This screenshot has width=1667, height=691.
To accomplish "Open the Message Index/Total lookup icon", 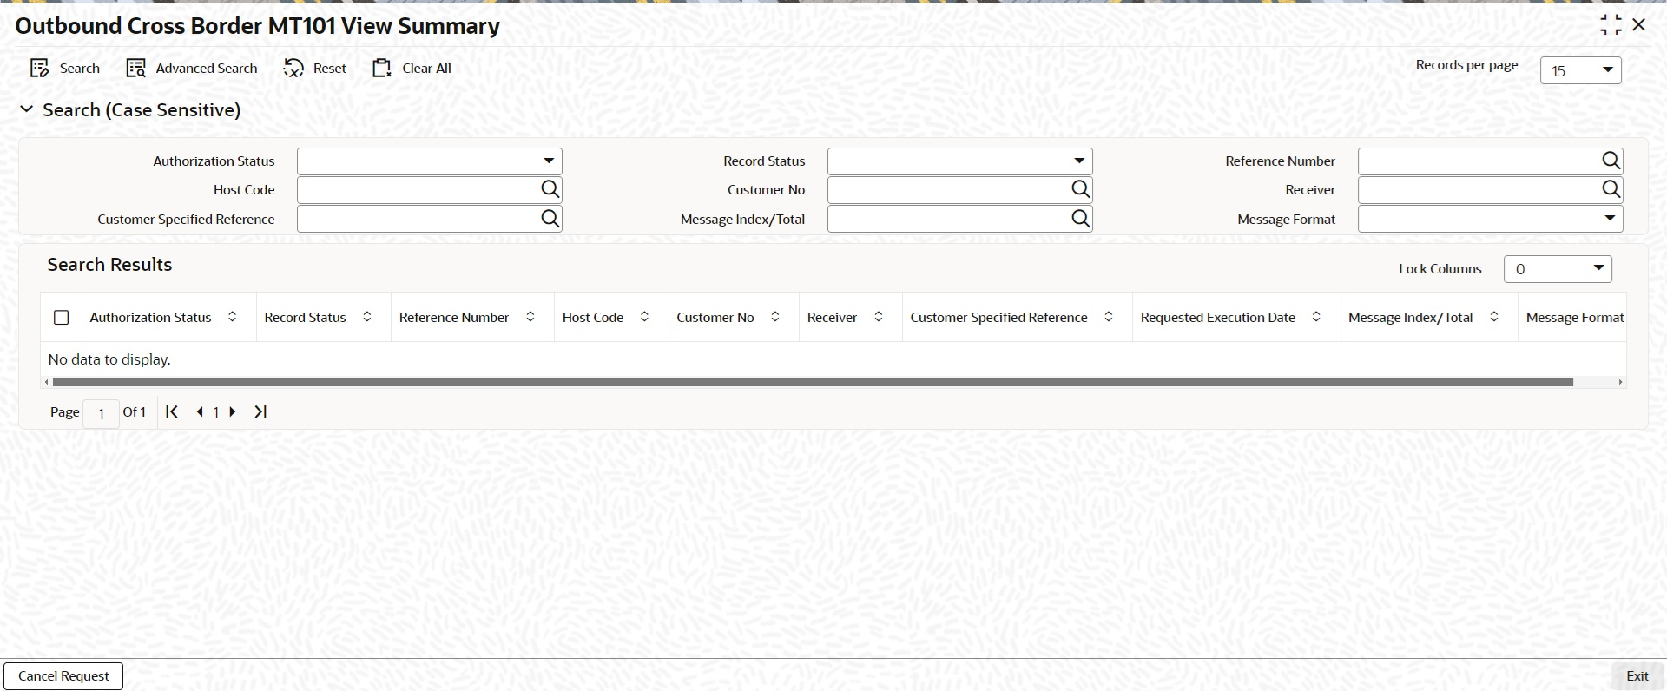I will pos(1081,219).
